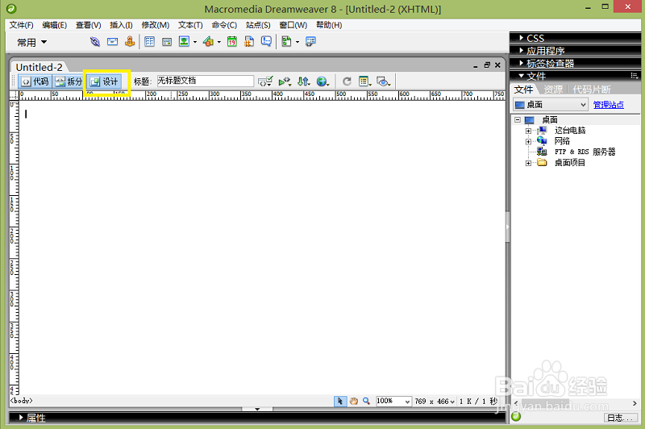Insert a Table from toolbar
645x429 pixels.
[149, 42]
